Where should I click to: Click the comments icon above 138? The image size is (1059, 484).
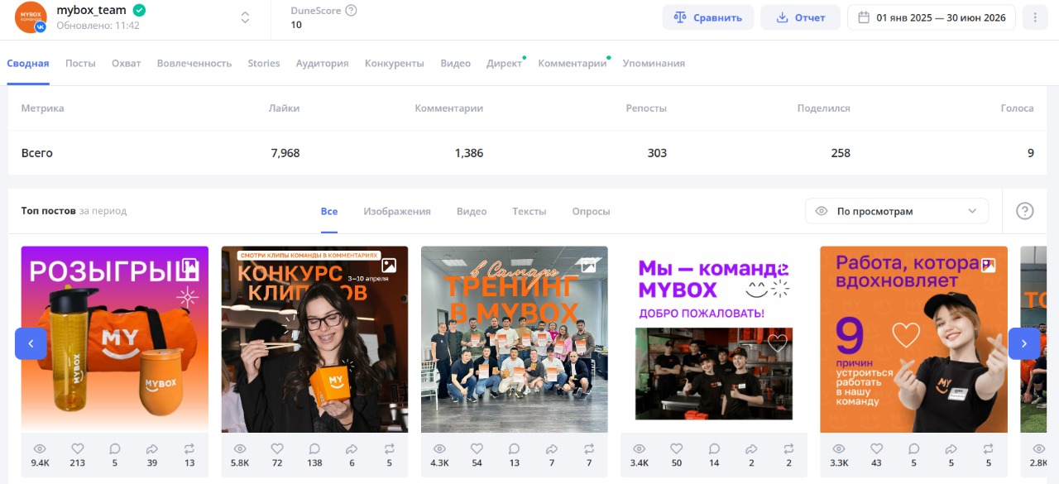pos(314,448)
